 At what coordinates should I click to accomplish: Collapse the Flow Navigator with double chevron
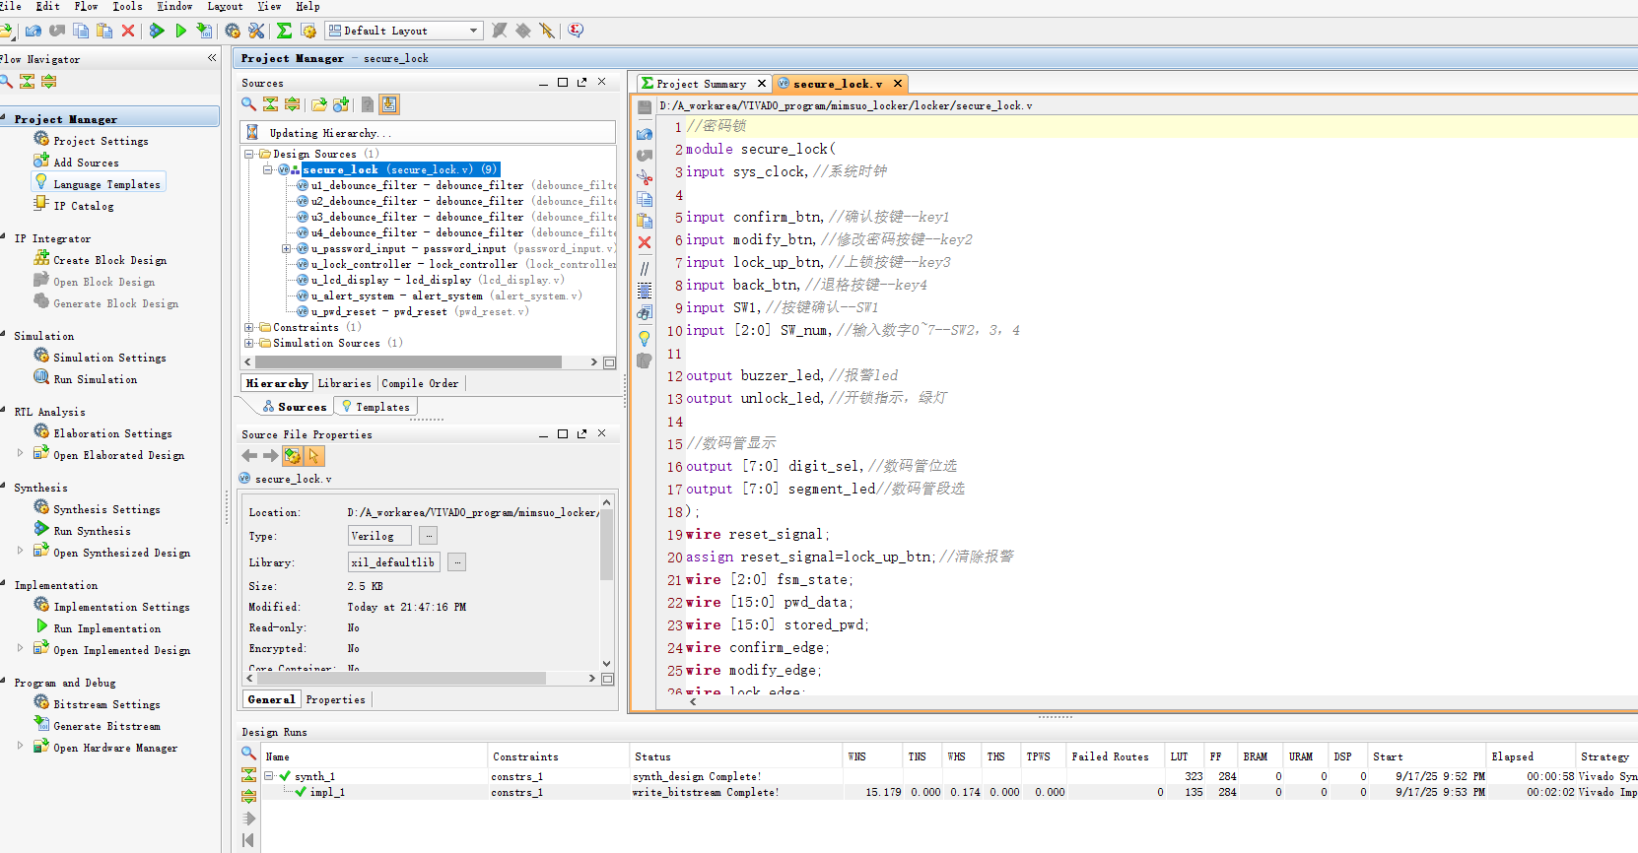coord(212,58)
